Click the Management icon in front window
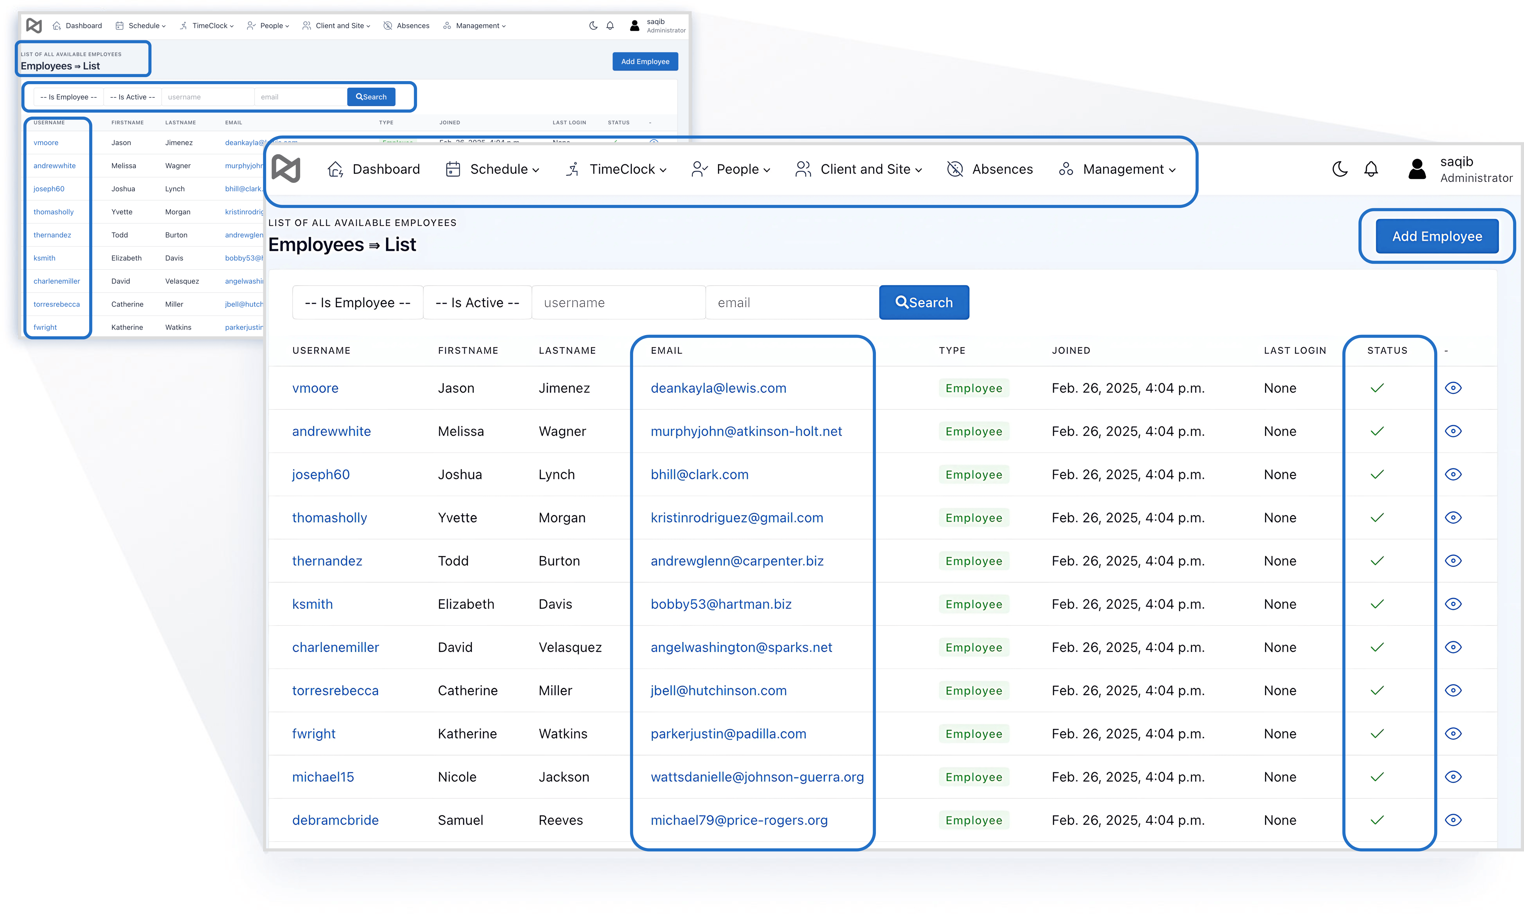Screen dimensions: 1524x923 click(x=1066, y=169)
